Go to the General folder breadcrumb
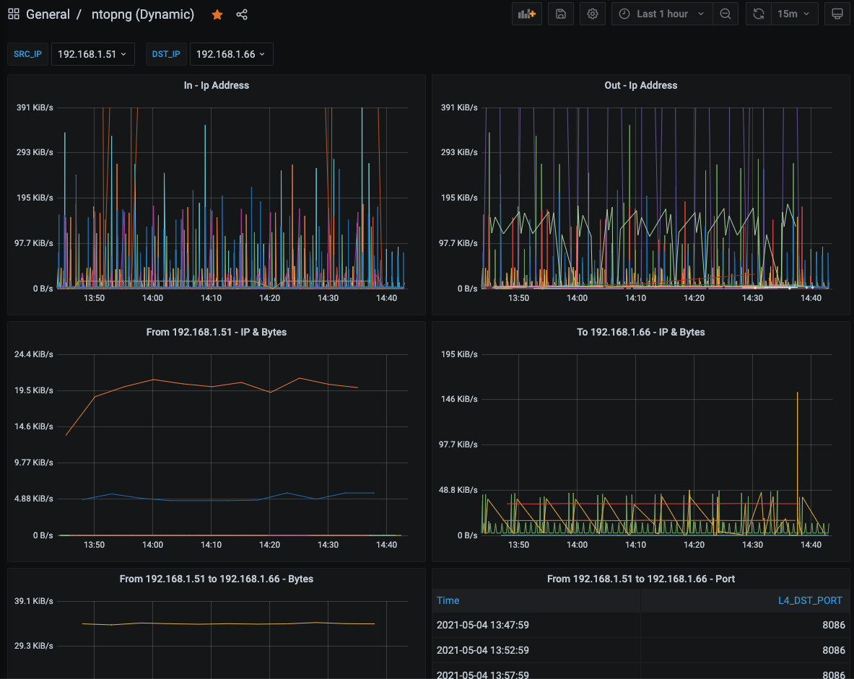The image size is (854, 679). point(48,14)
